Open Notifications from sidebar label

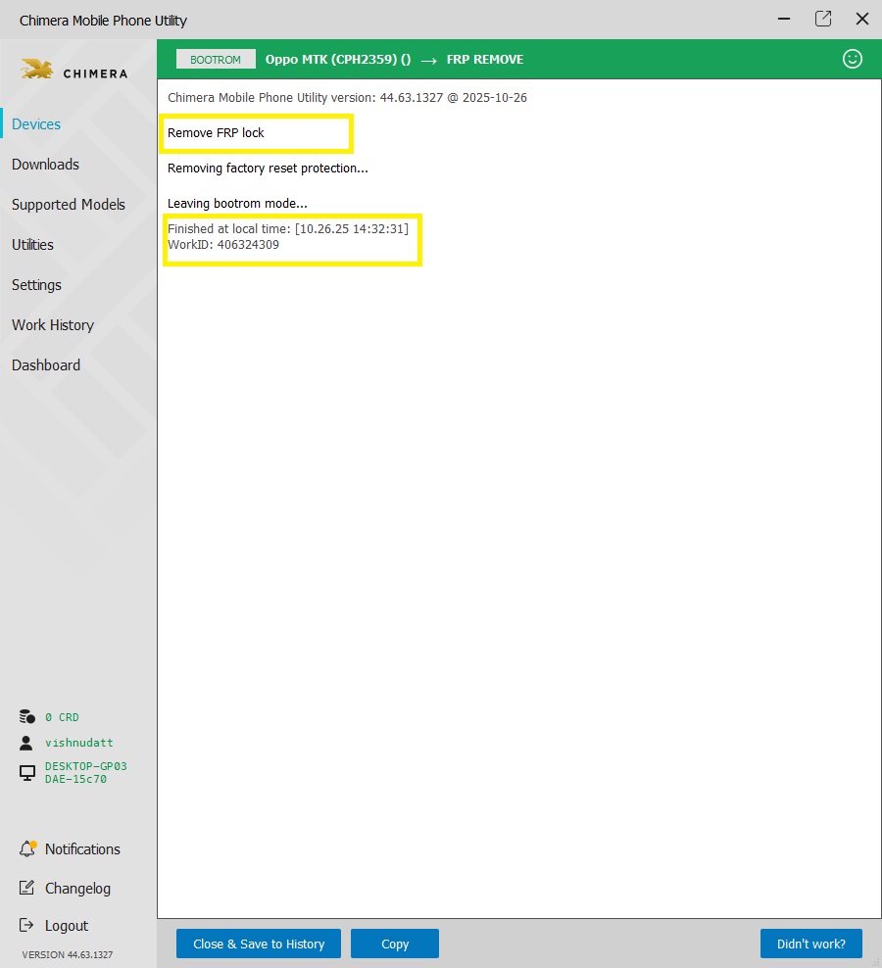[82, 848]
